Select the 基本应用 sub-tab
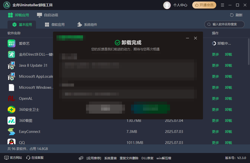This screenshot has width=250, height=163. tap(22, 25)
